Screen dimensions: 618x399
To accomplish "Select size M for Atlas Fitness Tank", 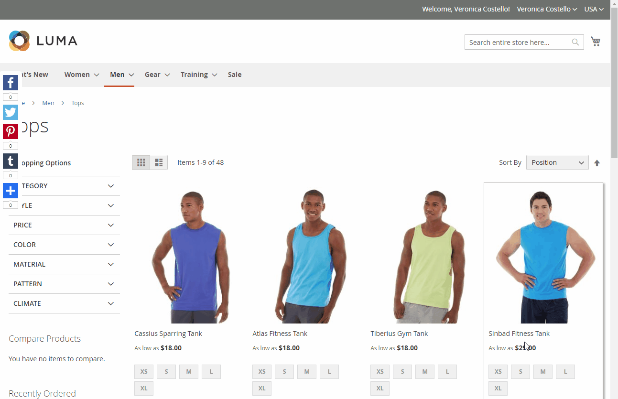I will pos(306,372).
